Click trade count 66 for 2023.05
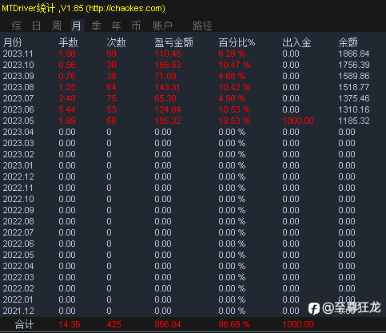Viewport: 386px width, 333px height. (x=111, y=121)
